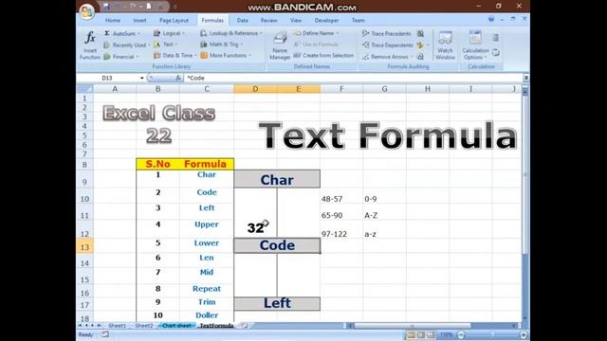Open the Insert Function dialog
The height and width of the screenshot is (341, 607).
click(x=90, y=45)
